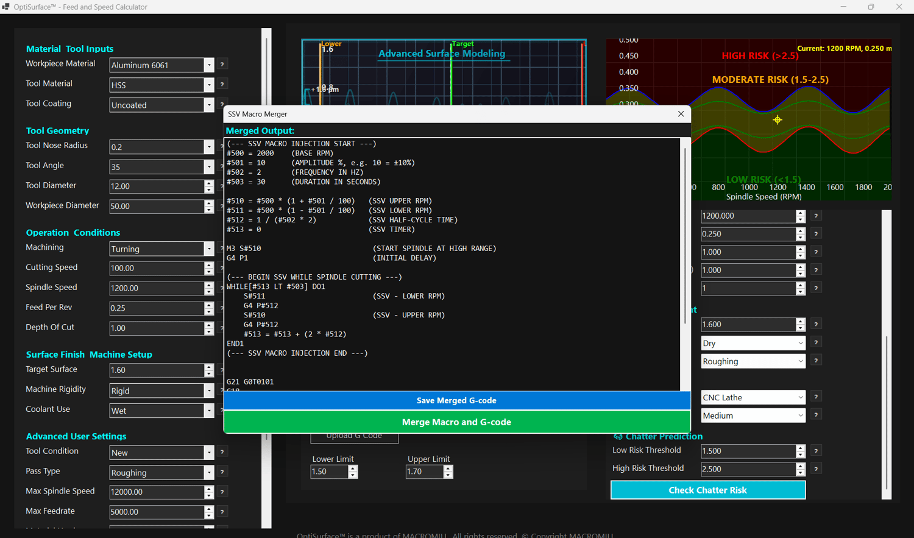914x538 pixels.
Task: Expand the CNC Lathe machine dropdown
Action: [800, 397]
